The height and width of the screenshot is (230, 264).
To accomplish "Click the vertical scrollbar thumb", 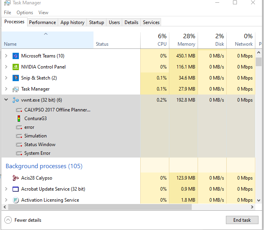I will pyautogui.click(x=259, y=62).
